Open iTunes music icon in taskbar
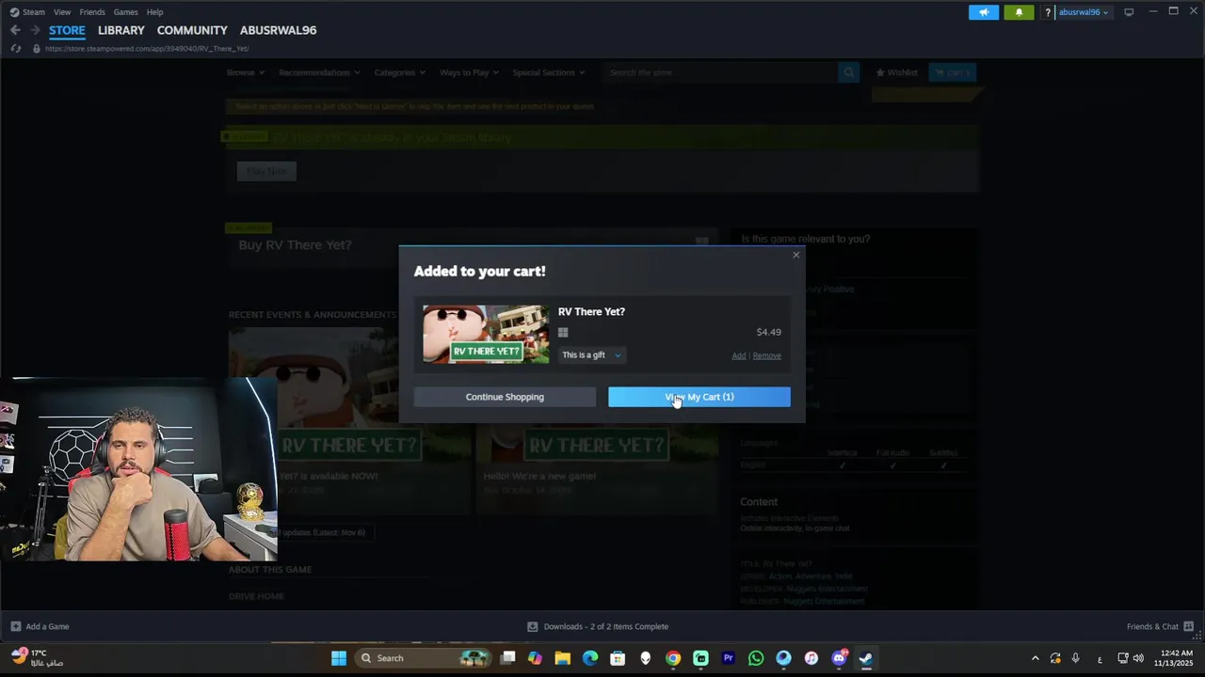Viewport: 1205px width, 677px height. click(x=811, y=658)
